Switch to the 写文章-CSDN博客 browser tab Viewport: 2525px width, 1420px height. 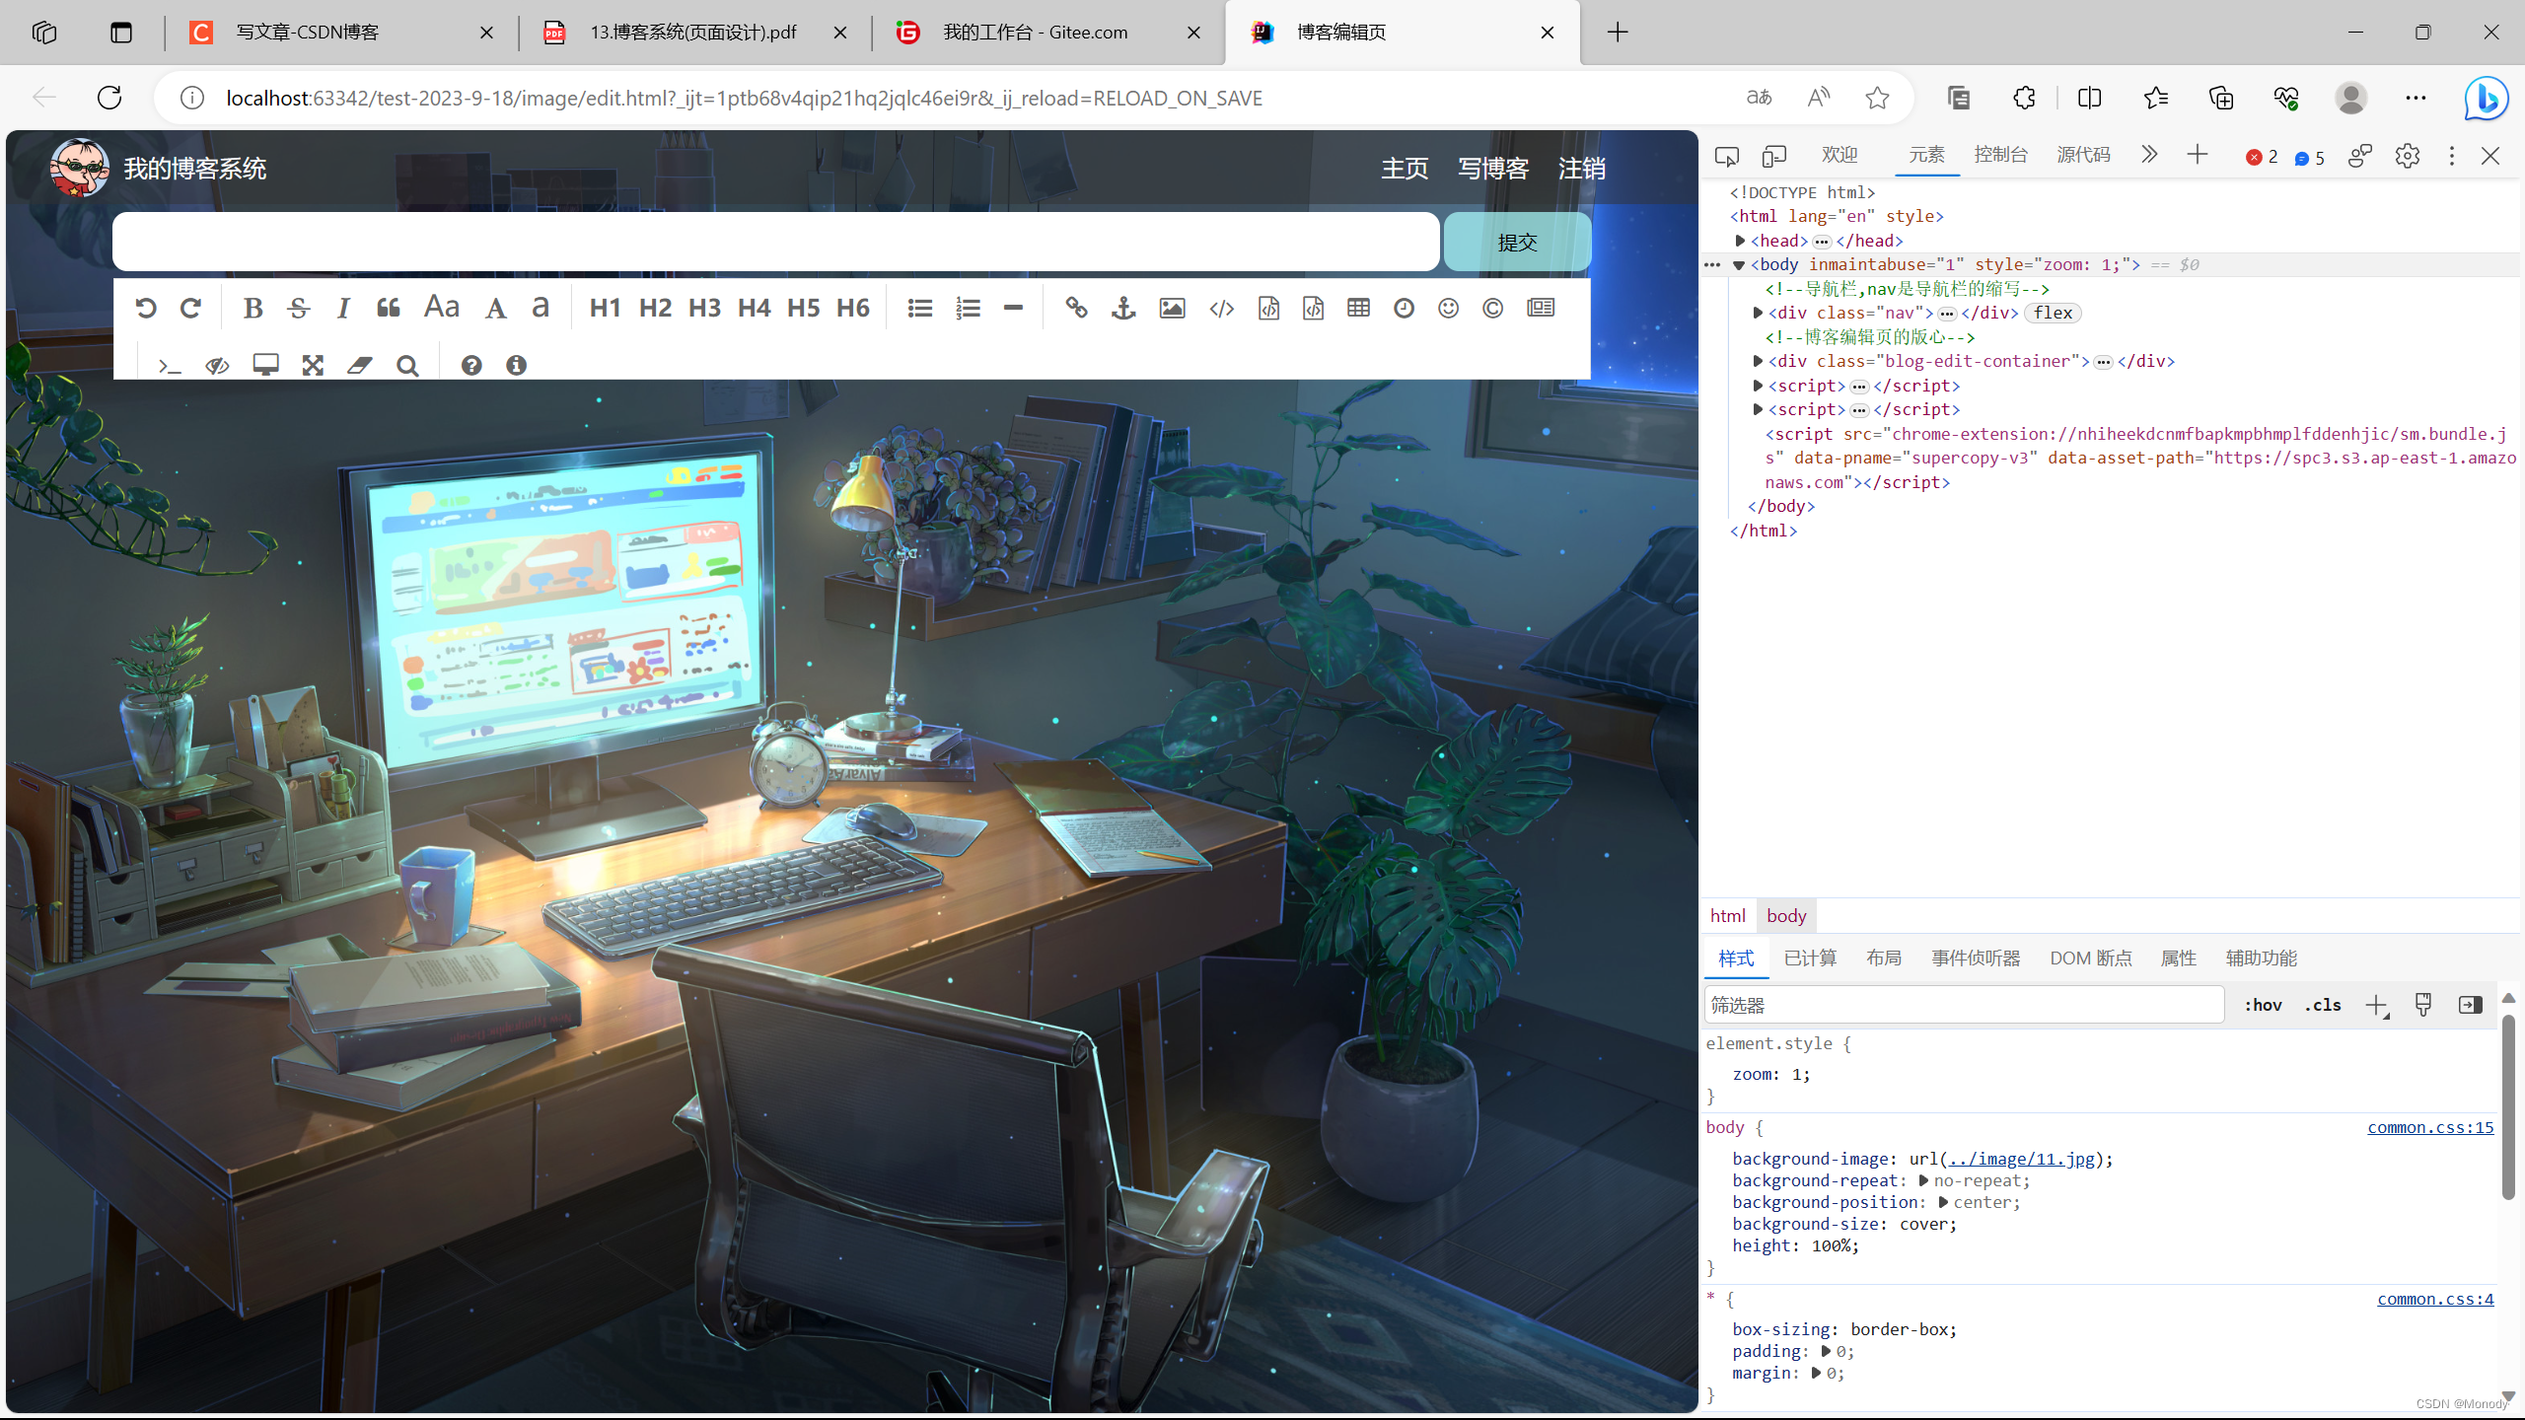point(343,33)
